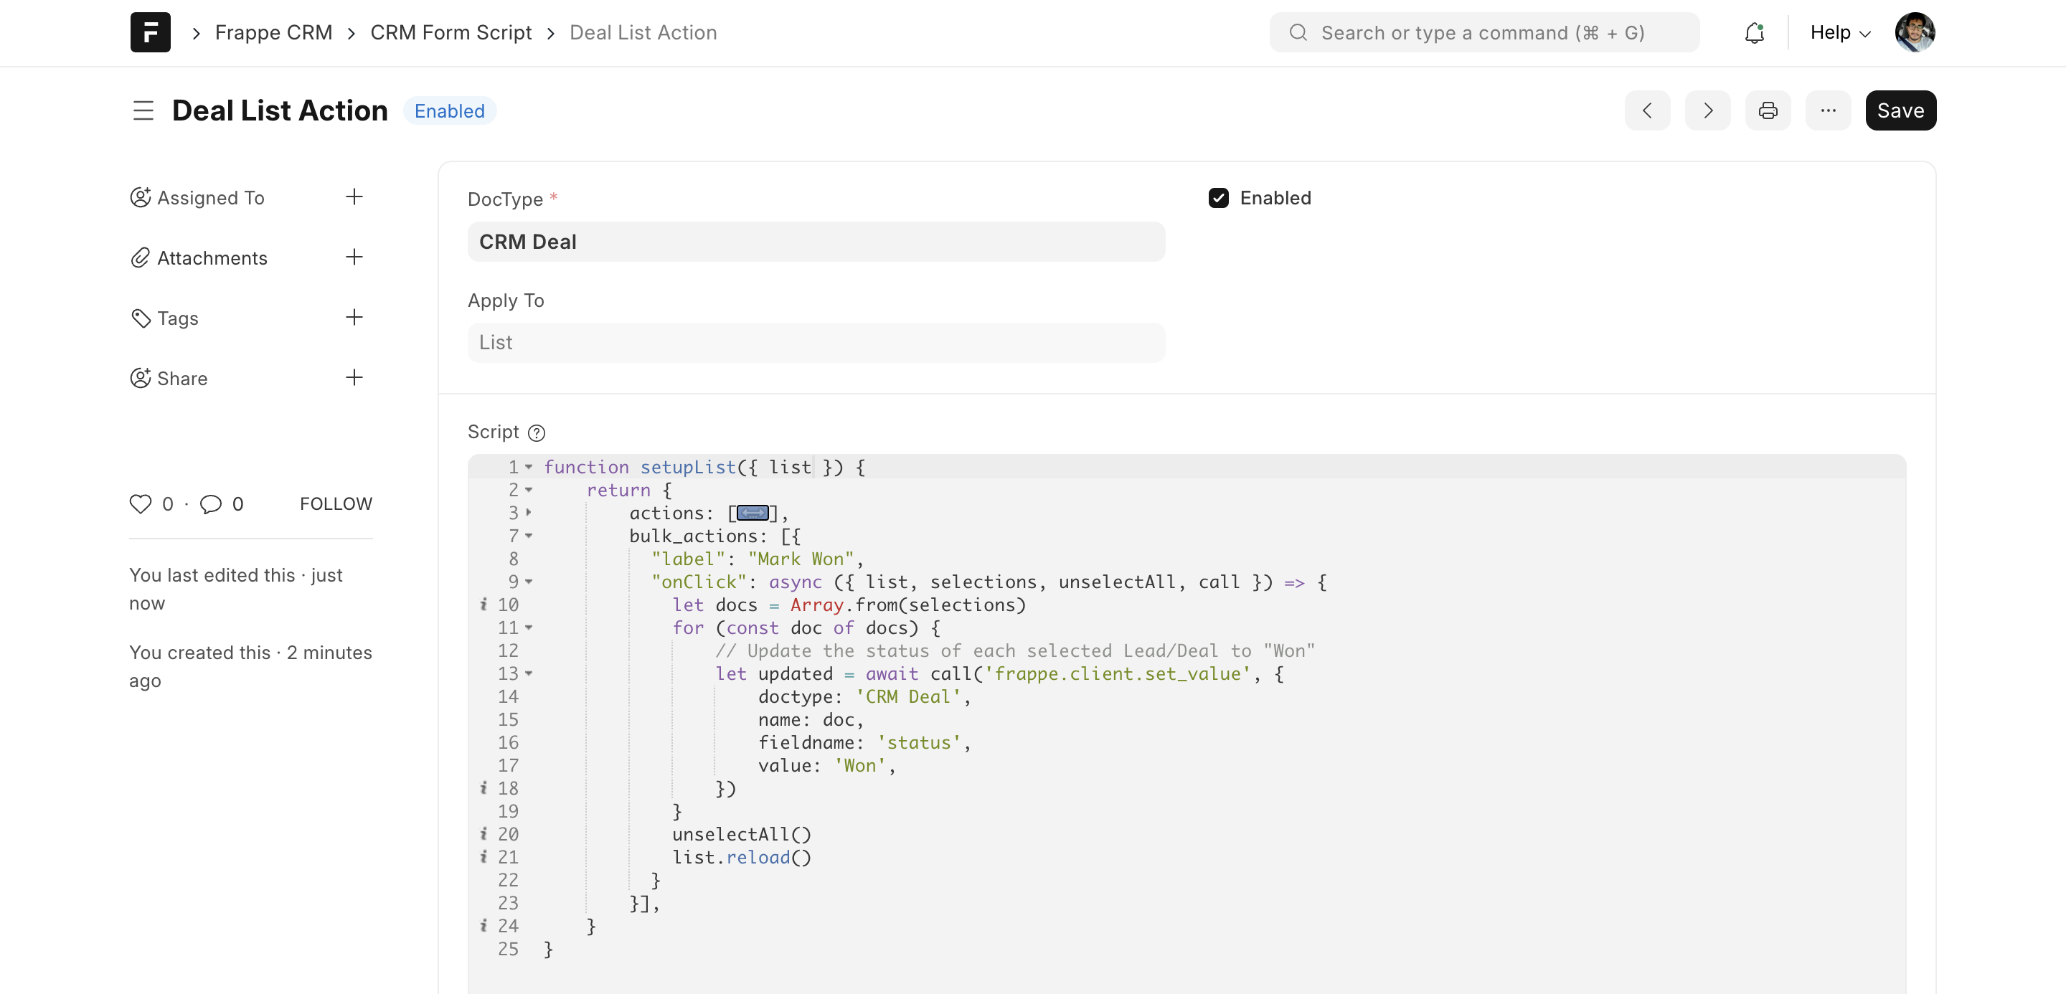Click info marker on line 24
The width and height of the screenshot is (2066, 994).
[484, 926]
